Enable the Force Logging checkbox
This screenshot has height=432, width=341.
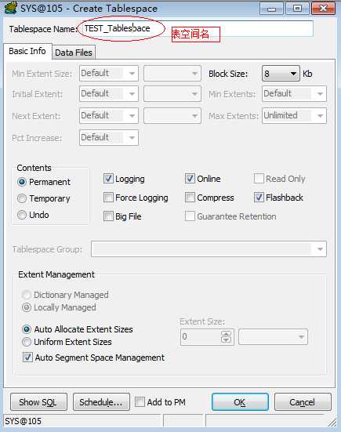[108, 198]
